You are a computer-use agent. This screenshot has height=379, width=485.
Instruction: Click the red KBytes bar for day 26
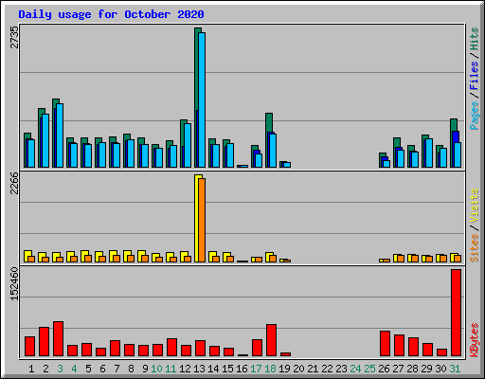[x=385, y=343]
